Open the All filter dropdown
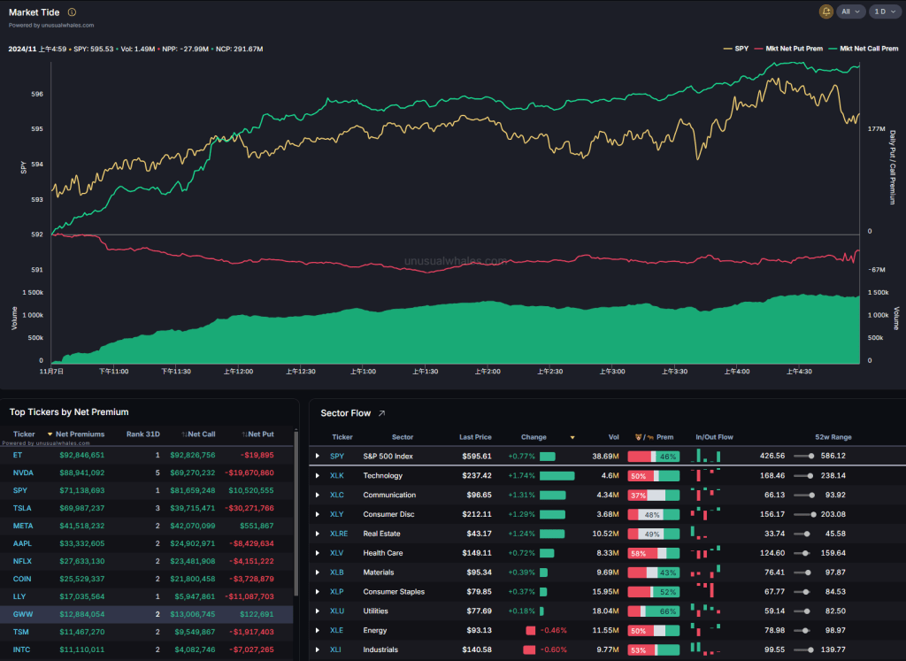The width and height of the screenshot is (906, 661). [x=850, y=12]
